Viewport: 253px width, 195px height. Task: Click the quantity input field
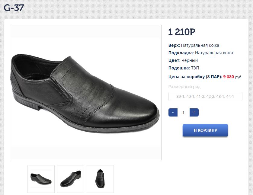coord(183,113)
